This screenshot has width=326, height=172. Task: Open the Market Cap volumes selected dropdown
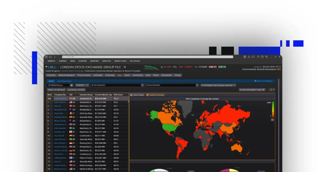[x=218, y=85]
